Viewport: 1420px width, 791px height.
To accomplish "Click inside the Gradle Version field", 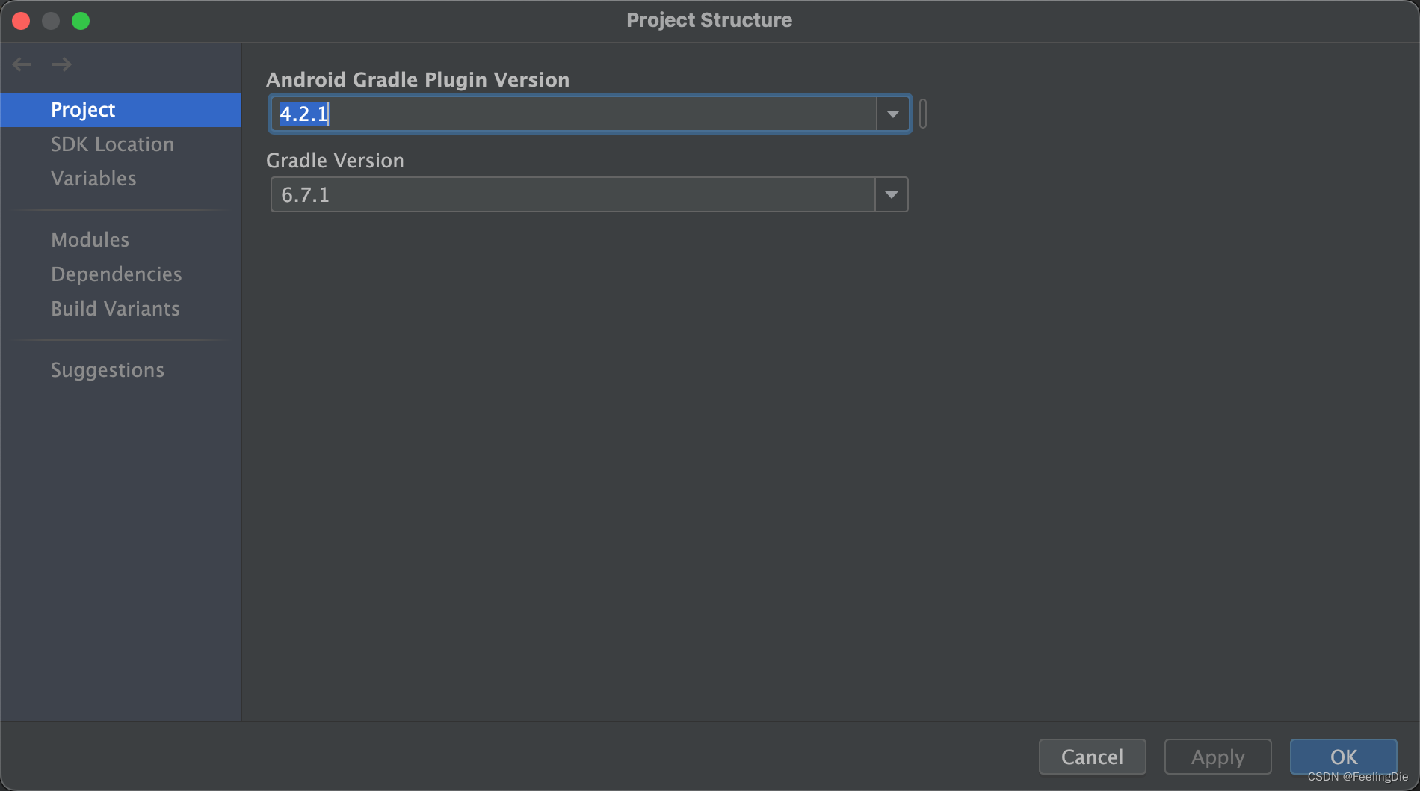I will point(523,194).
